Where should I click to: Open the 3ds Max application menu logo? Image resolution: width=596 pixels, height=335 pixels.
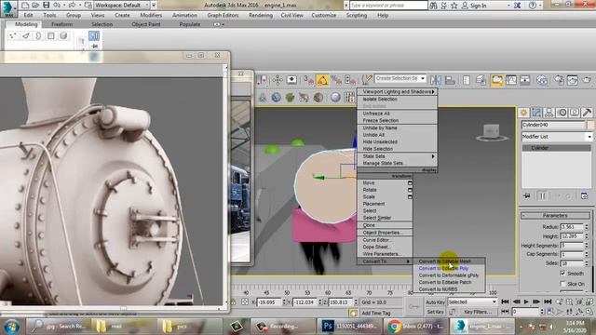pos(8,8)
